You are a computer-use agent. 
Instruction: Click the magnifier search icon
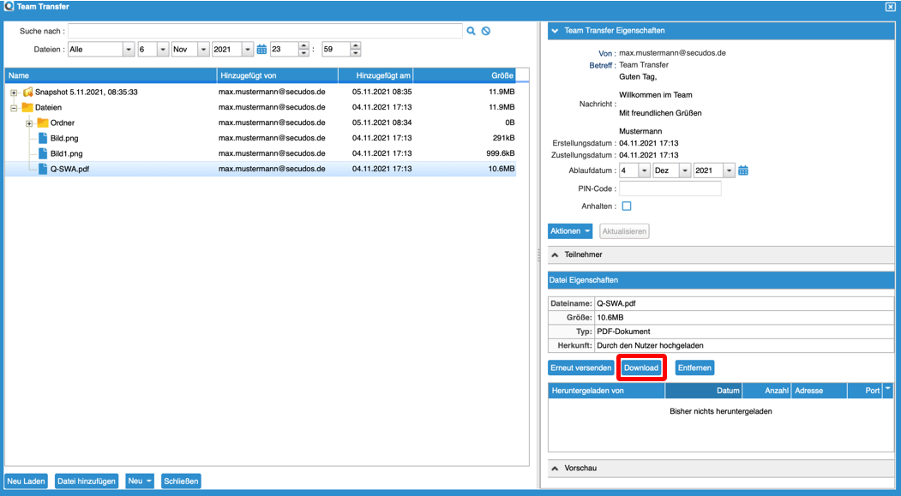[x=471, y=32]
